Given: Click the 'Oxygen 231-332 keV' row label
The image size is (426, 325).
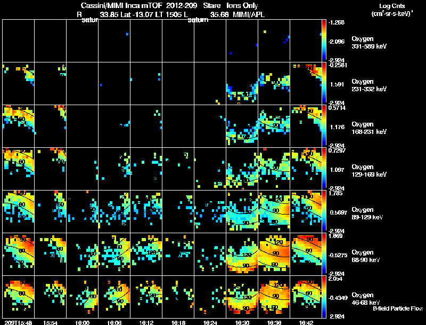Looking at the screenshot, I should tap(369, 85).
